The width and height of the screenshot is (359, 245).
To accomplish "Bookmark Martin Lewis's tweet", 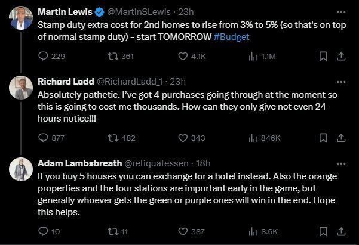I will tap(323, 57).
